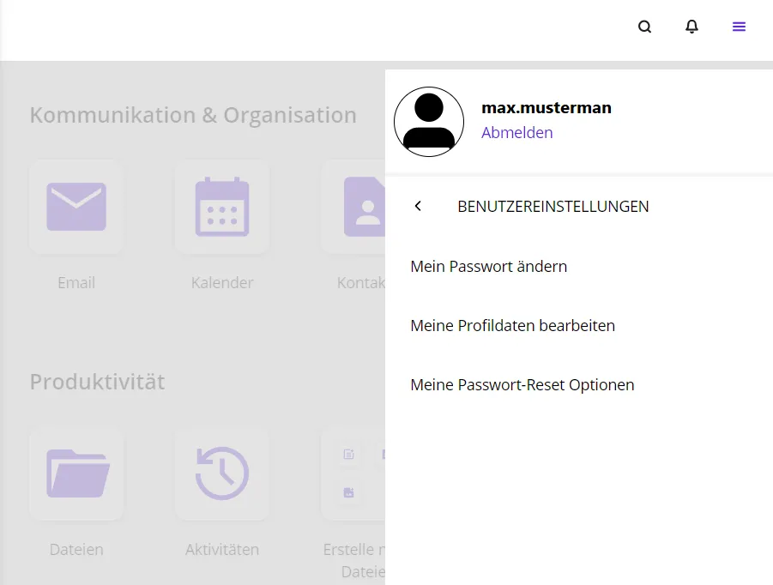The width and height of the screenshot is (773, 585).
Task: Open 'Meine Profildaten bearbeiten'
Action: coord(512,325)
